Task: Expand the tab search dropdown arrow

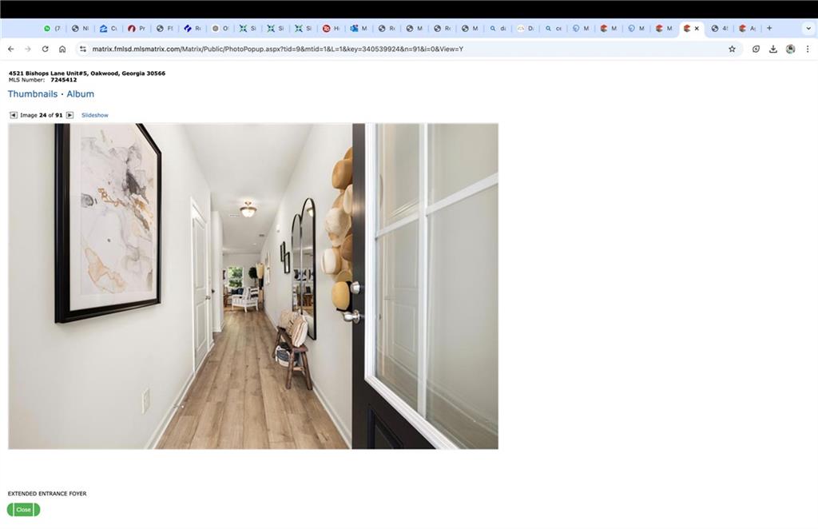Action: click(x=808, y=28)
